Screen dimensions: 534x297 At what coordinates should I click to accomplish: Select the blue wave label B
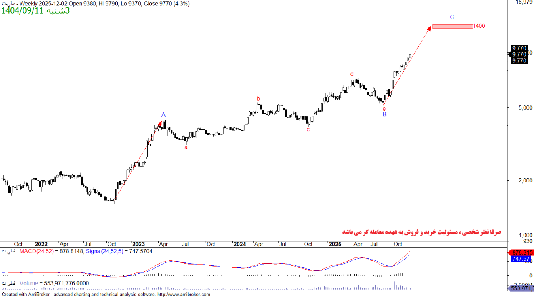385,114
